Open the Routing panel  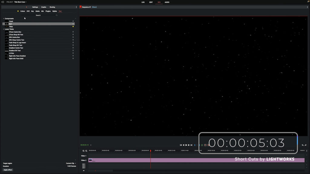point(52,7)
